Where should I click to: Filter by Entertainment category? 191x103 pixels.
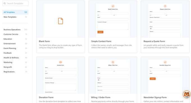tap(15, 44)
